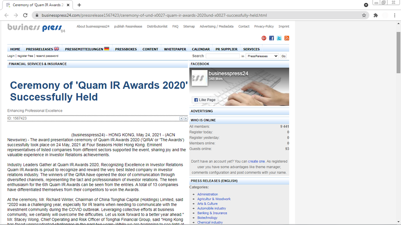The width and height of the screenshot is (401, 225).
Task: Open the Chemical industry category link
Action: pyautogui.click(x=210, y=223)
